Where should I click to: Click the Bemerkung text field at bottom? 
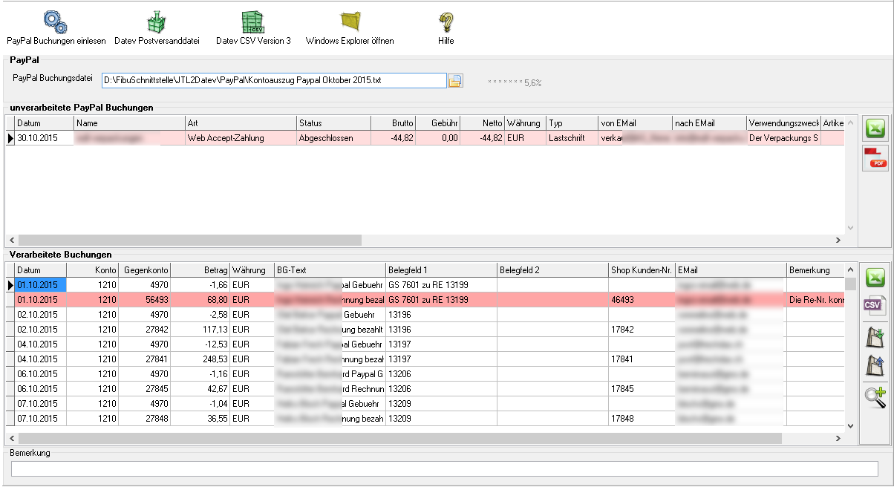pyautogui.click(x=444, y=468)
